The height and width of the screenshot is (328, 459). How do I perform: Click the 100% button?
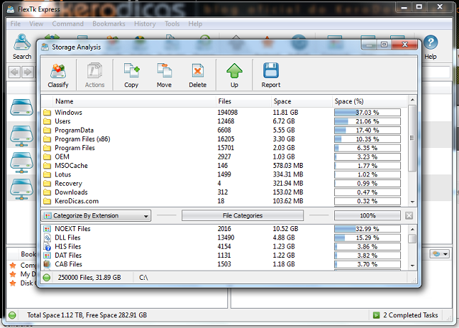pos(367,215)
